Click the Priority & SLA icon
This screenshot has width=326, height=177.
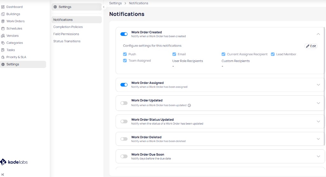coord(3,57)
